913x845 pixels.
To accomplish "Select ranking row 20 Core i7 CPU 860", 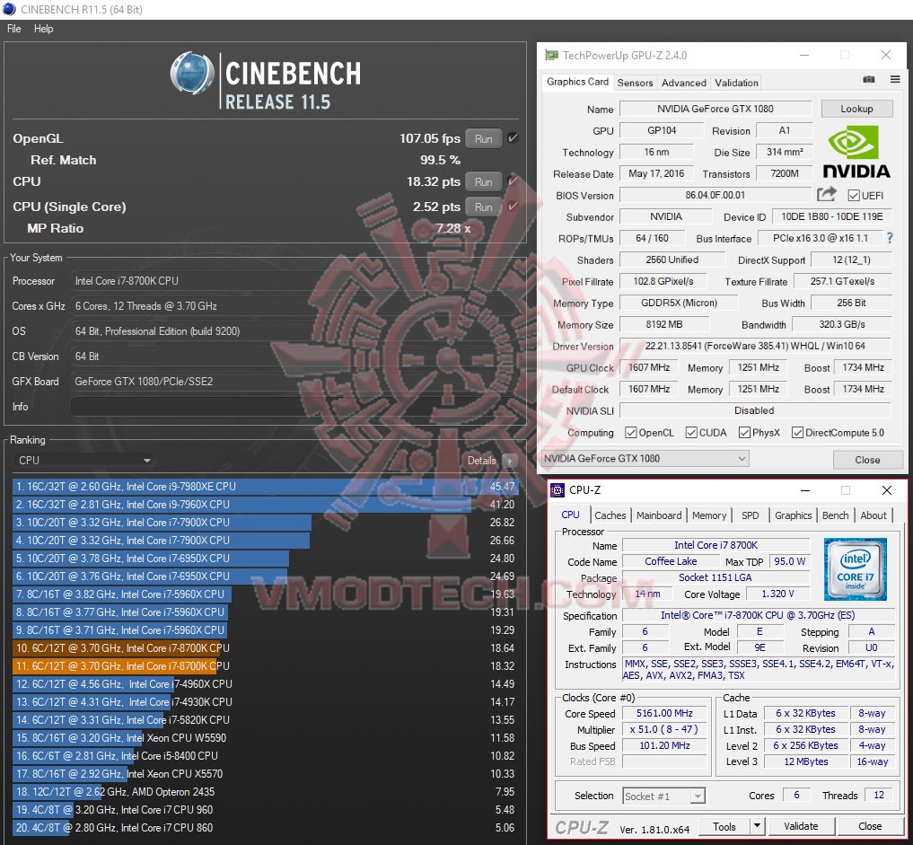I will [265, 828].
